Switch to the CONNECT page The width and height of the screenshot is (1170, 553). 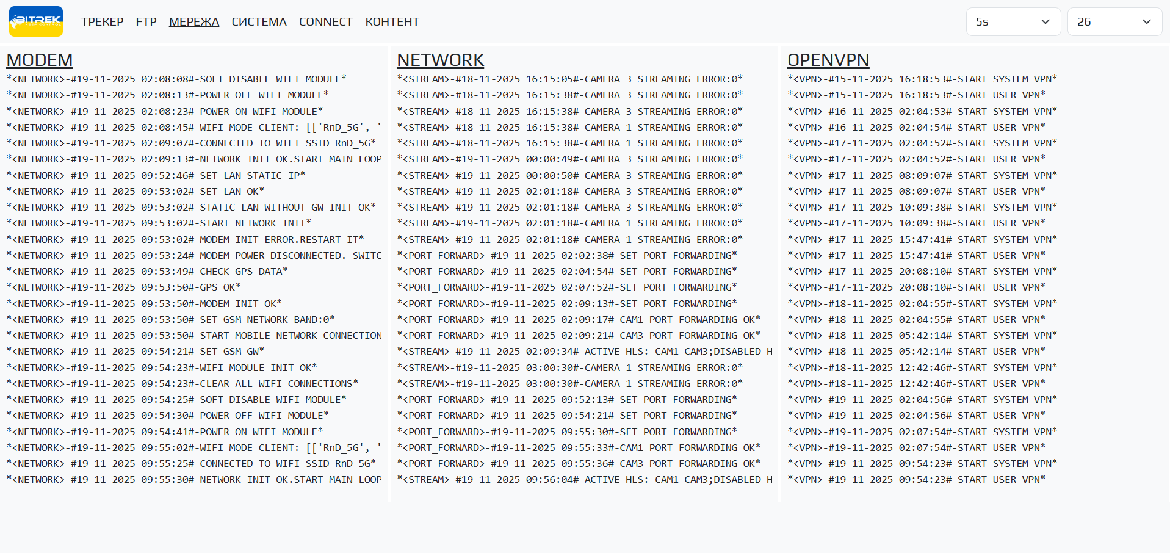(326, 22)
